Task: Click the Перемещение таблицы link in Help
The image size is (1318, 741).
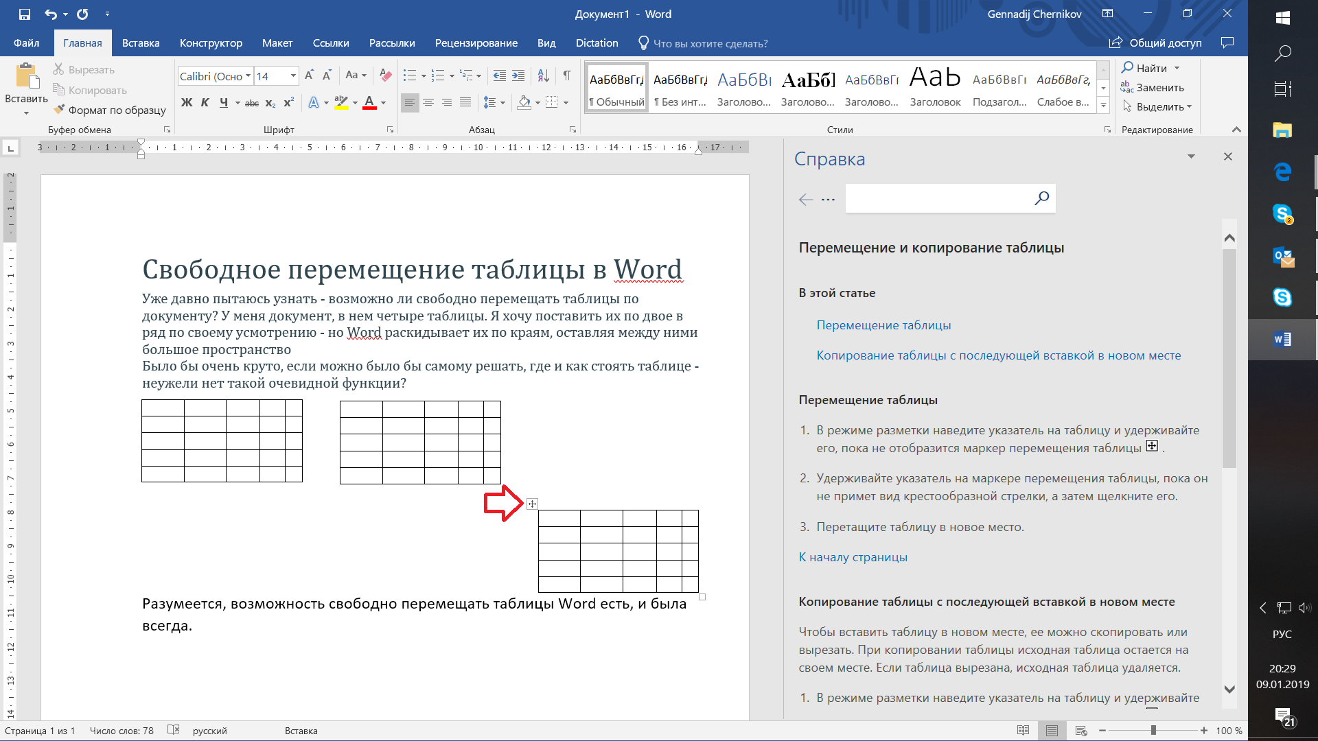Action: (883, 325)
